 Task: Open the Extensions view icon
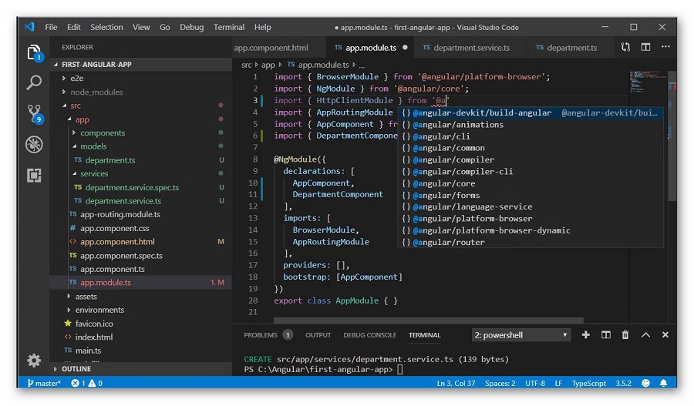(34, 176)
